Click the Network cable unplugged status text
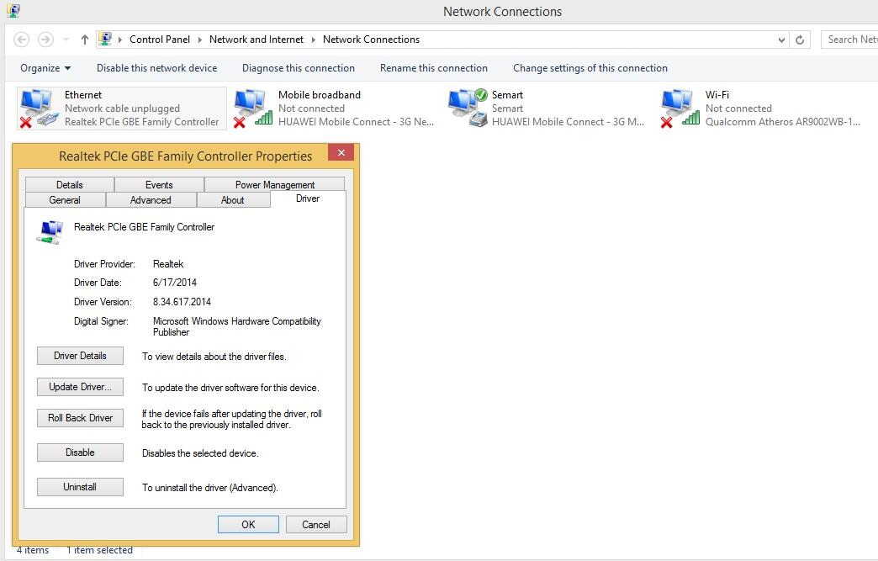The image size is (878, 561). pos(122,108)
